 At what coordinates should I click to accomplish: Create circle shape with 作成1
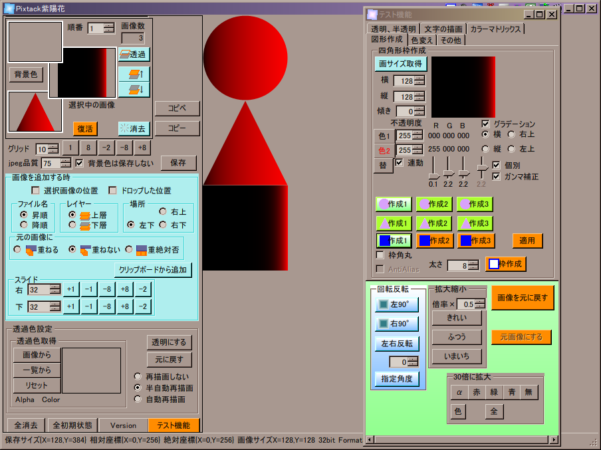tap(394, 204)
